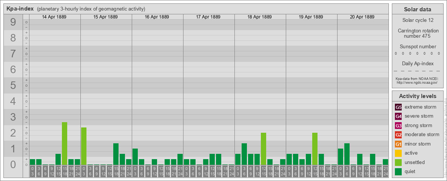This screenshot has height=181, width=447.
Task: Select the 17 Apr 1889 date header
Action: tap(208, 17)
